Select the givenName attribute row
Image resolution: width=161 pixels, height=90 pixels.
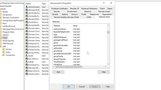80,51
